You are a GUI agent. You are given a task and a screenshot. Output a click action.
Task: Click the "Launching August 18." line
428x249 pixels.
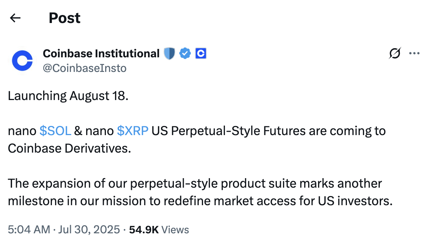click(68, 96)
